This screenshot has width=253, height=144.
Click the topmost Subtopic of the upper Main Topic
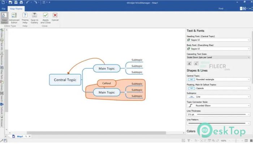tap(137, 60)
